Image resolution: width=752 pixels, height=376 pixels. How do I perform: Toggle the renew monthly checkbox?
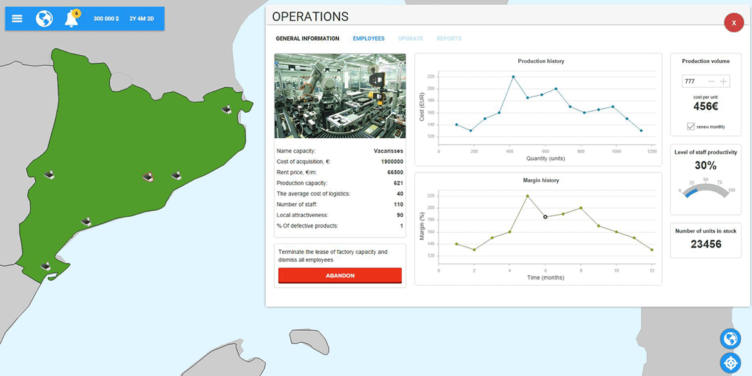691,127
